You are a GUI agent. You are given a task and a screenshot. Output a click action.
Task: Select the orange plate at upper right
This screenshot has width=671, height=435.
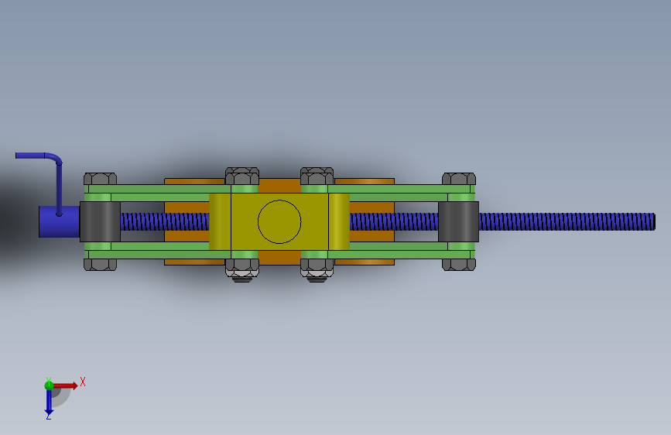(x=365, y=182)
